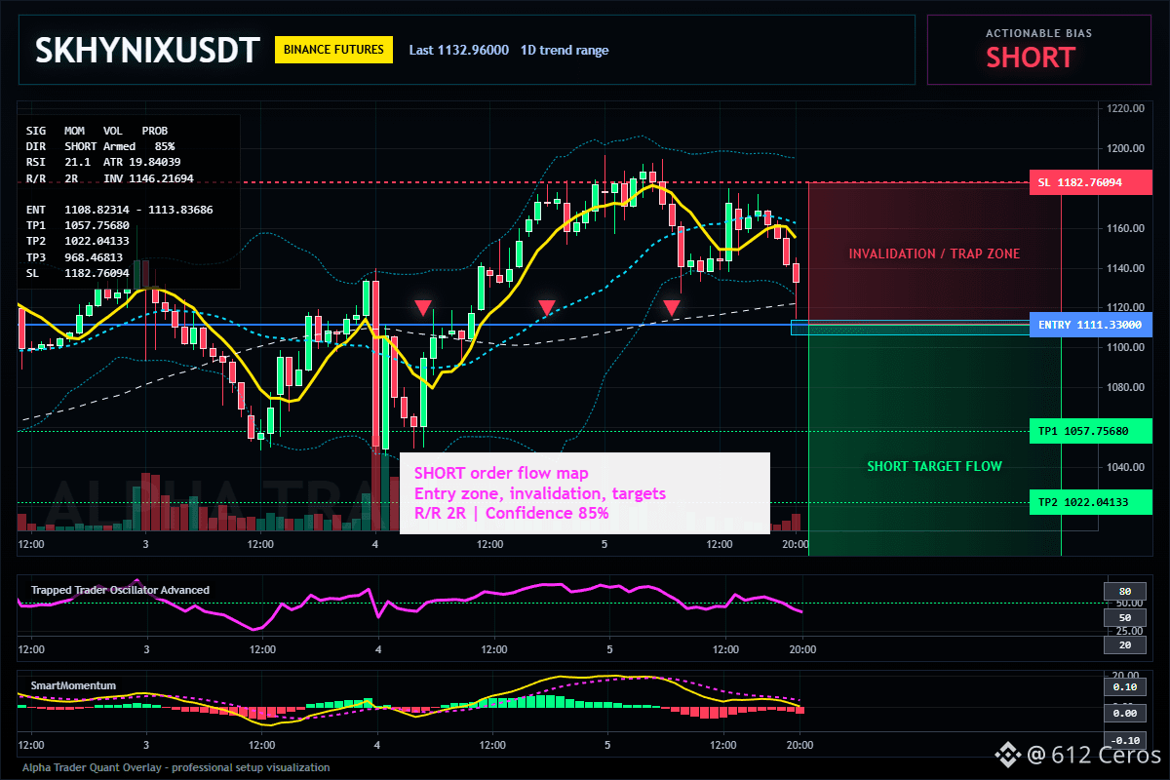
Task: Click the Entry zone, invalidation, targets line
Action: click(540, 493)
